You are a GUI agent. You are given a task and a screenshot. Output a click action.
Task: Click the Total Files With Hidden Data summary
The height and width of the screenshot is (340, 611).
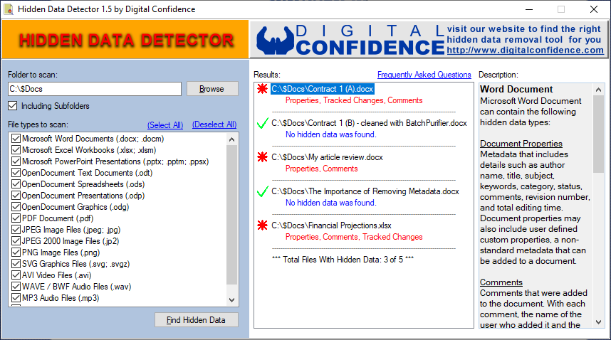(343, 260)
